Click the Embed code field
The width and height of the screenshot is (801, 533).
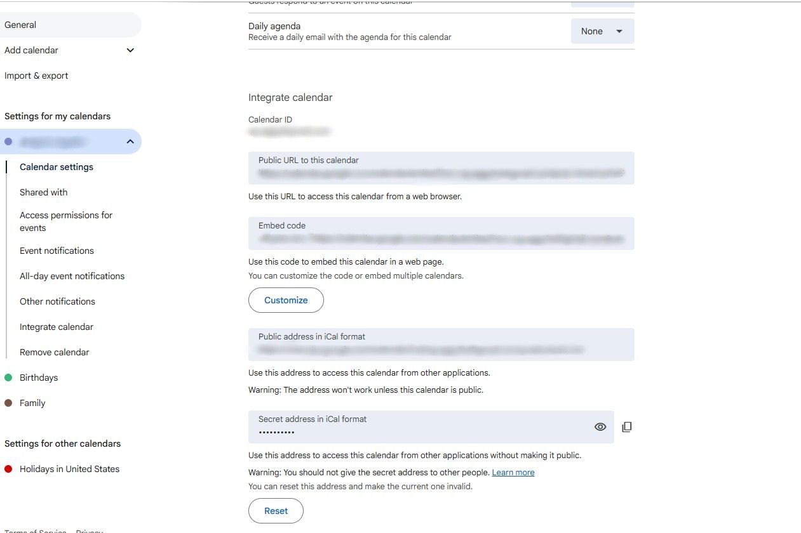(x=441, y=234)
